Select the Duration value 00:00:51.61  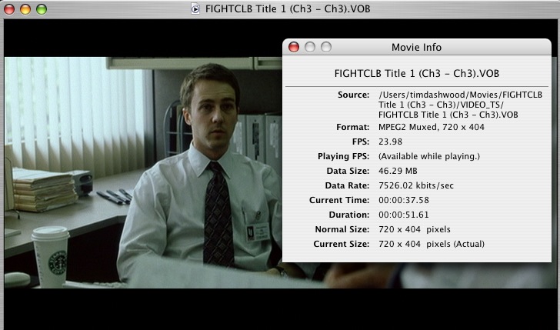coord(404,215)
